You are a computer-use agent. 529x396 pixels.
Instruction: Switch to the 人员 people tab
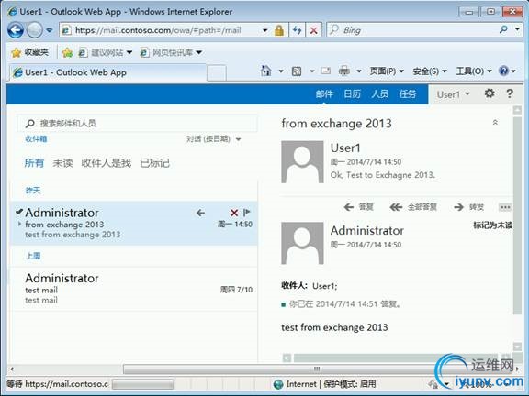pos(380,93)
